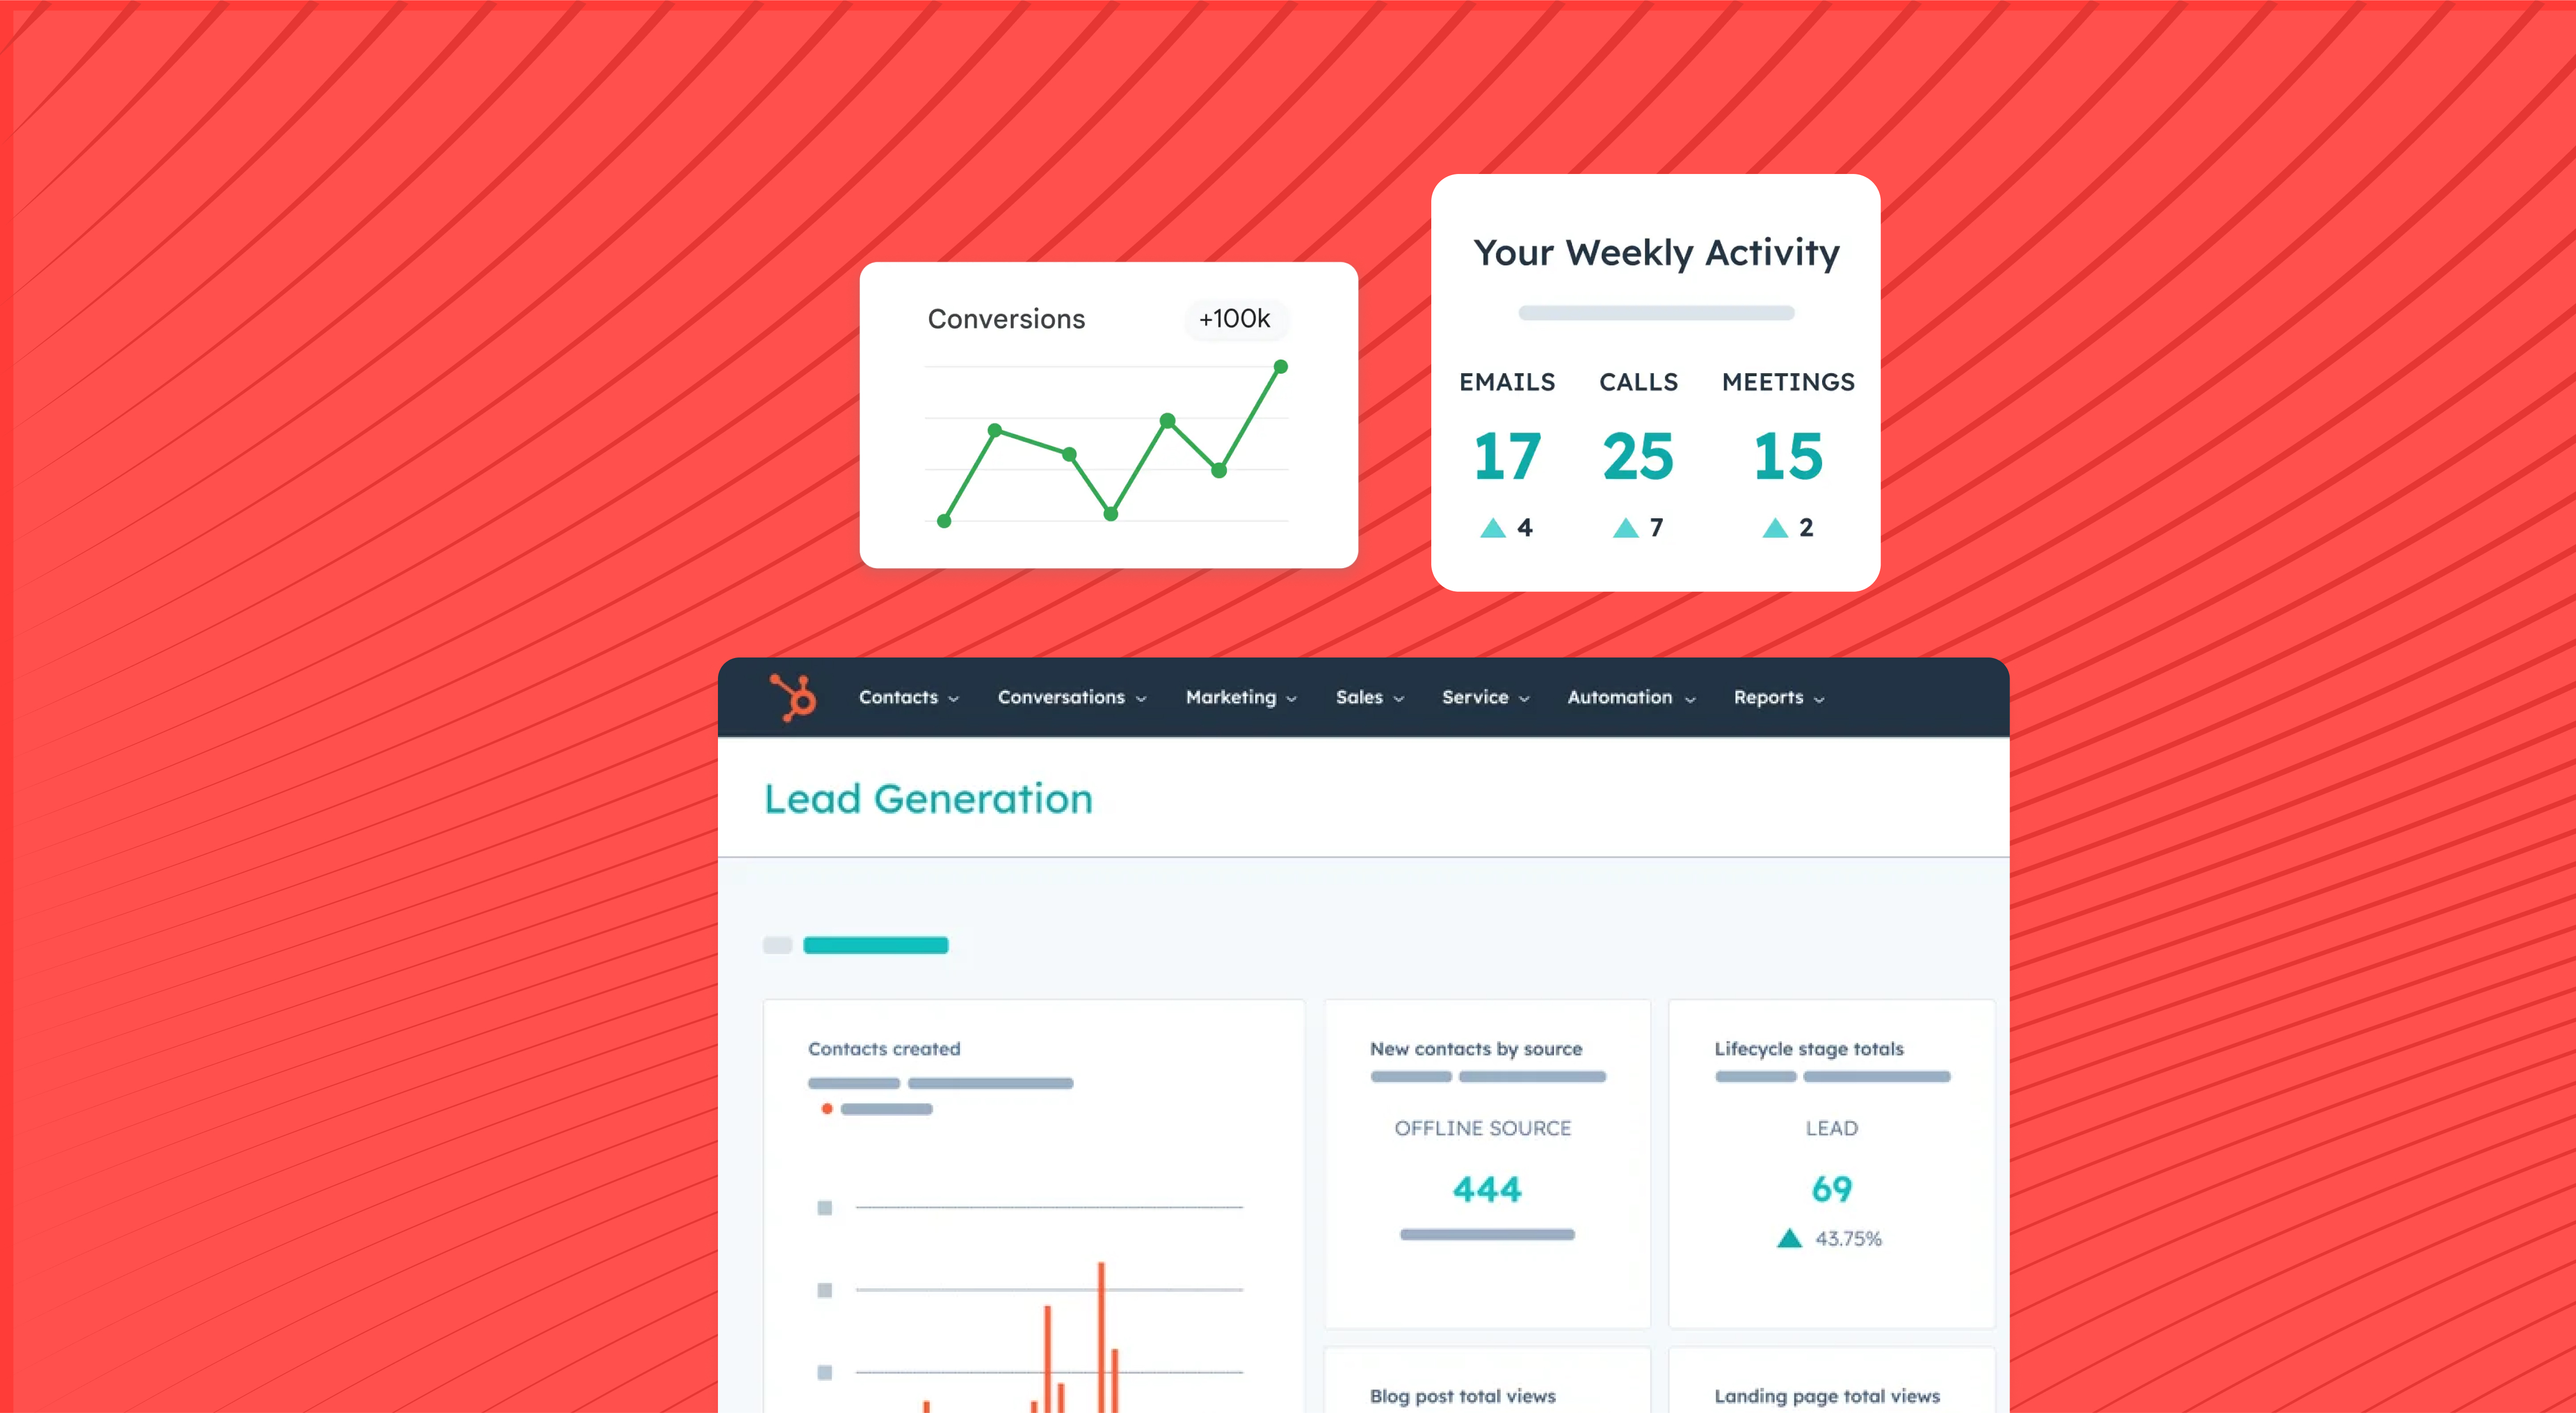Viewport: 2576px width, 1413px height.
Task: Click the first data point on Conversions chart
Action: [943, 520]
